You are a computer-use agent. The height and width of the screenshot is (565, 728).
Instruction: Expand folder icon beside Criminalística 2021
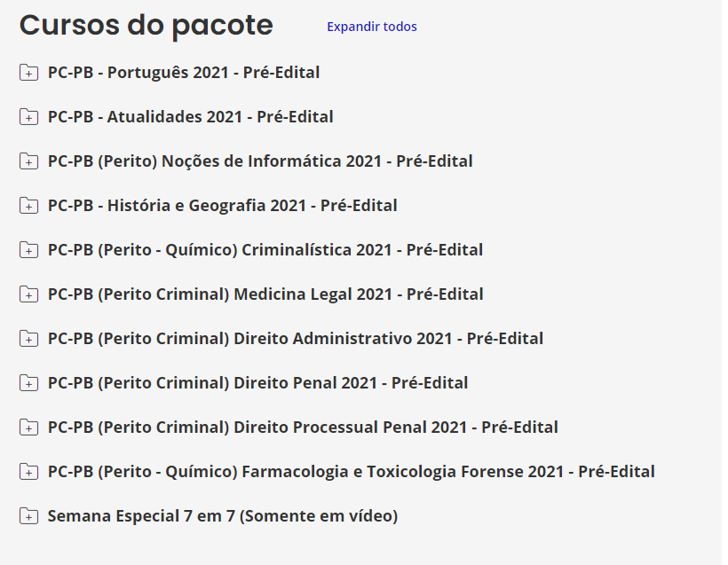[x=28, y=249]
